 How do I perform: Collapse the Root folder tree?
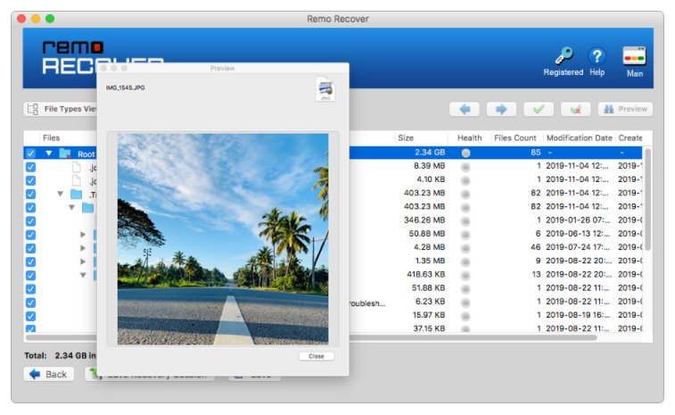[x=49, y=154]
